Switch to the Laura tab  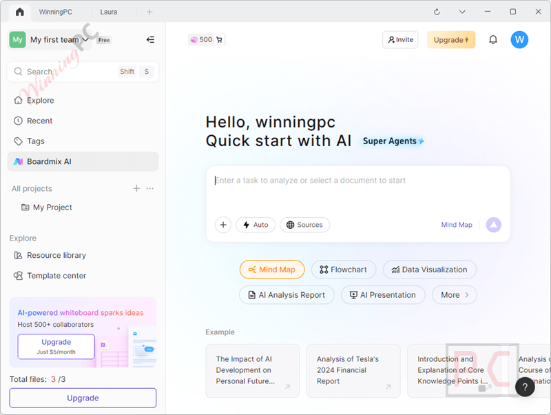(x=109, y=12)
